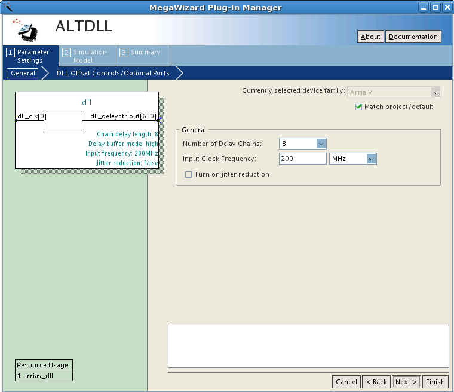
Task: Click 'Delay buffer mode: high' text
Action: click(123, 144)
